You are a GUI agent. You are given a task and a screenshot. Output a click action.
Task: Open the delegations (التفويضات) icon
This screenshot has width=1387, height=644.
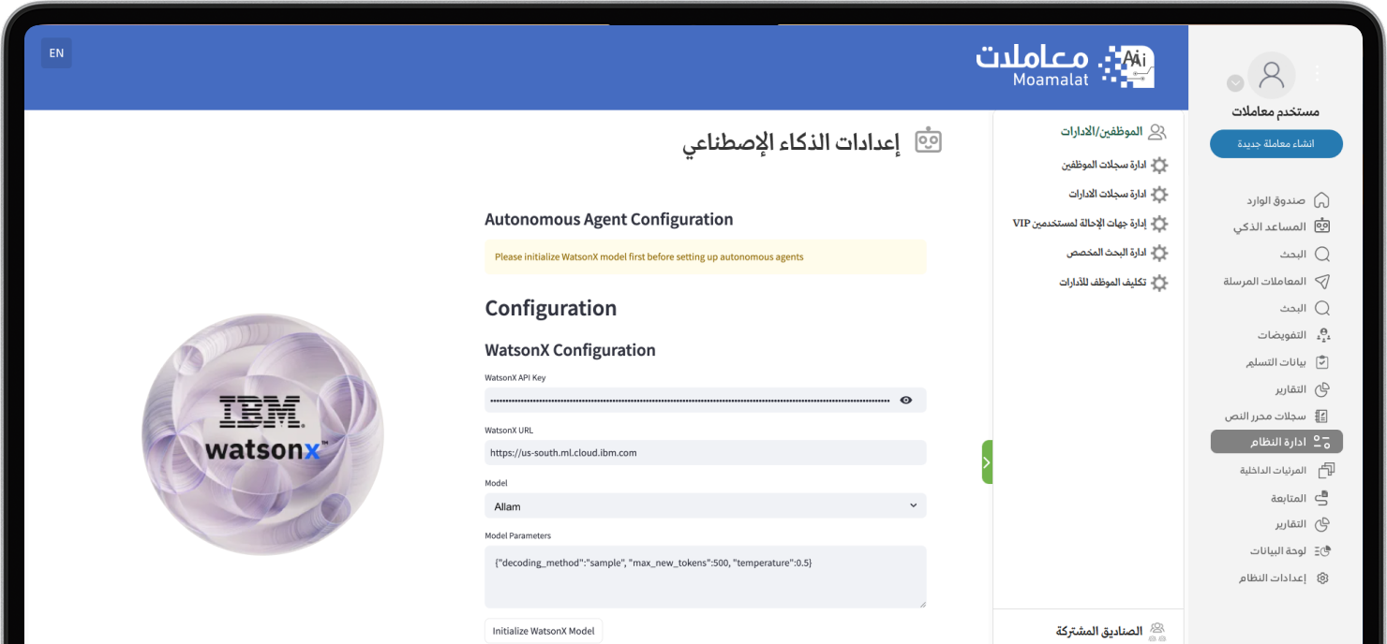pos(1322,335)
